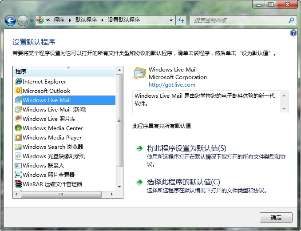This screenshot has height=231, width=301.
Task: Click the control panel icon in address bar
Action: coord(40,20)
